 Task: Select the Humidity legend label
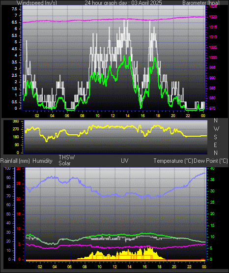click(42, 161)
